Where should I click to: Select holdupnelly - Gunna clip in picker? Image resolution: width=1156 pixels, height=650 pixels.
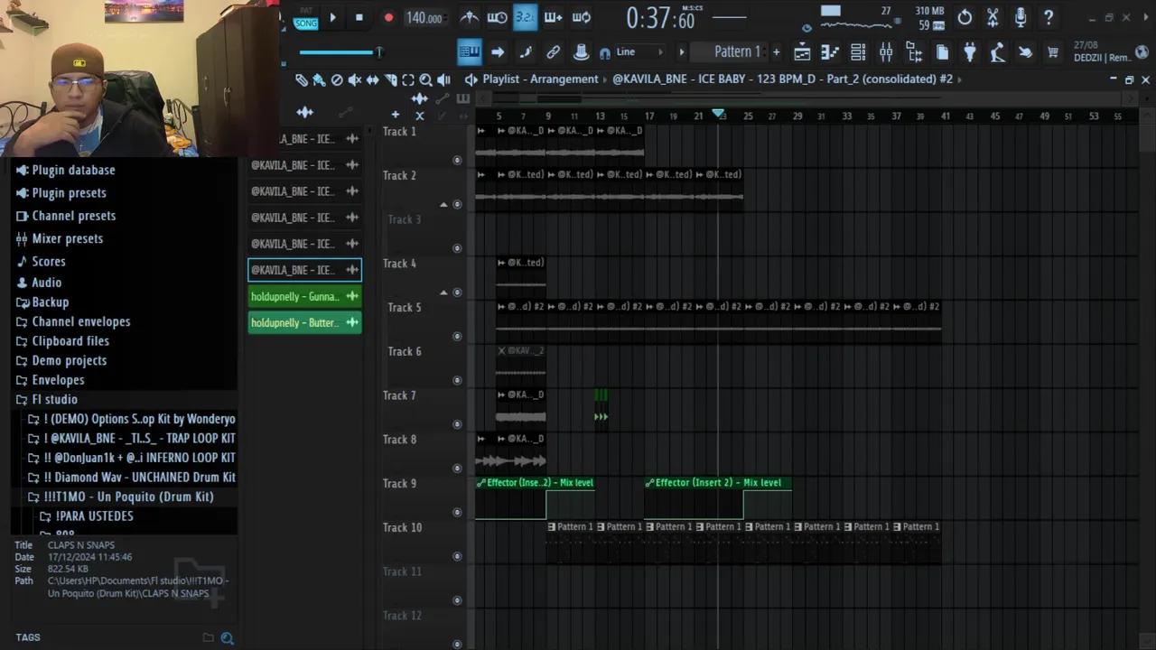(304, 296)
